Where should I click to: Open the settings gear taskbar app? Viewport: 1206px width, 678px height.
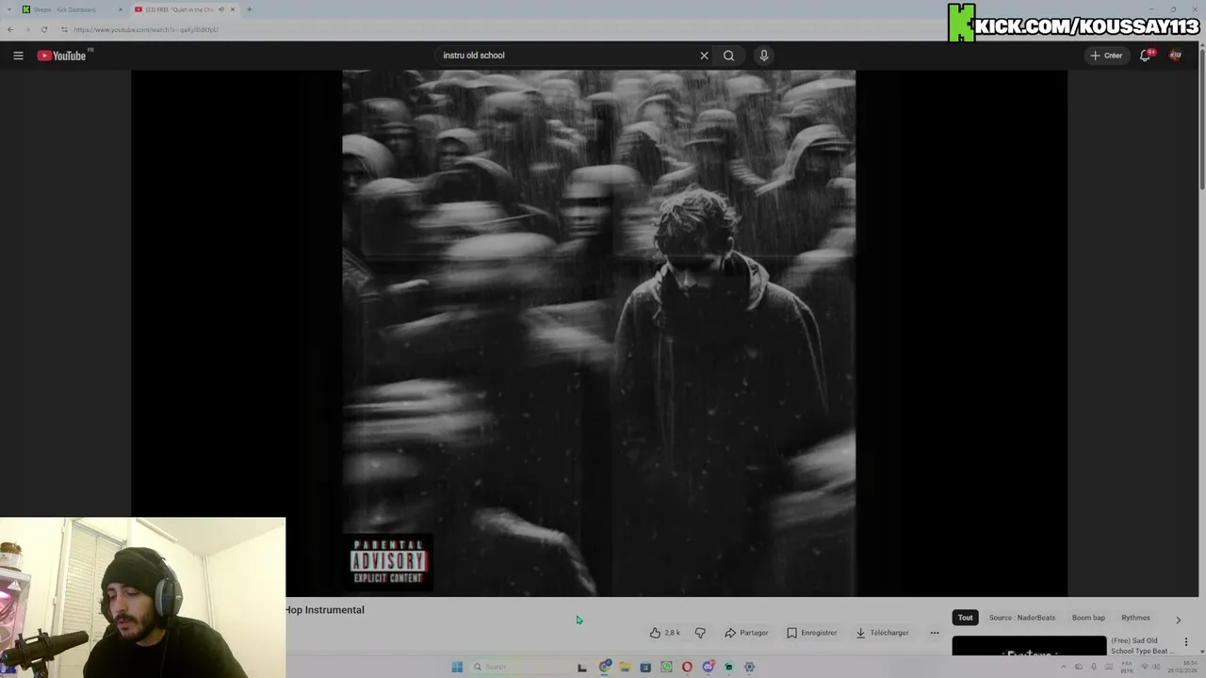749,667
